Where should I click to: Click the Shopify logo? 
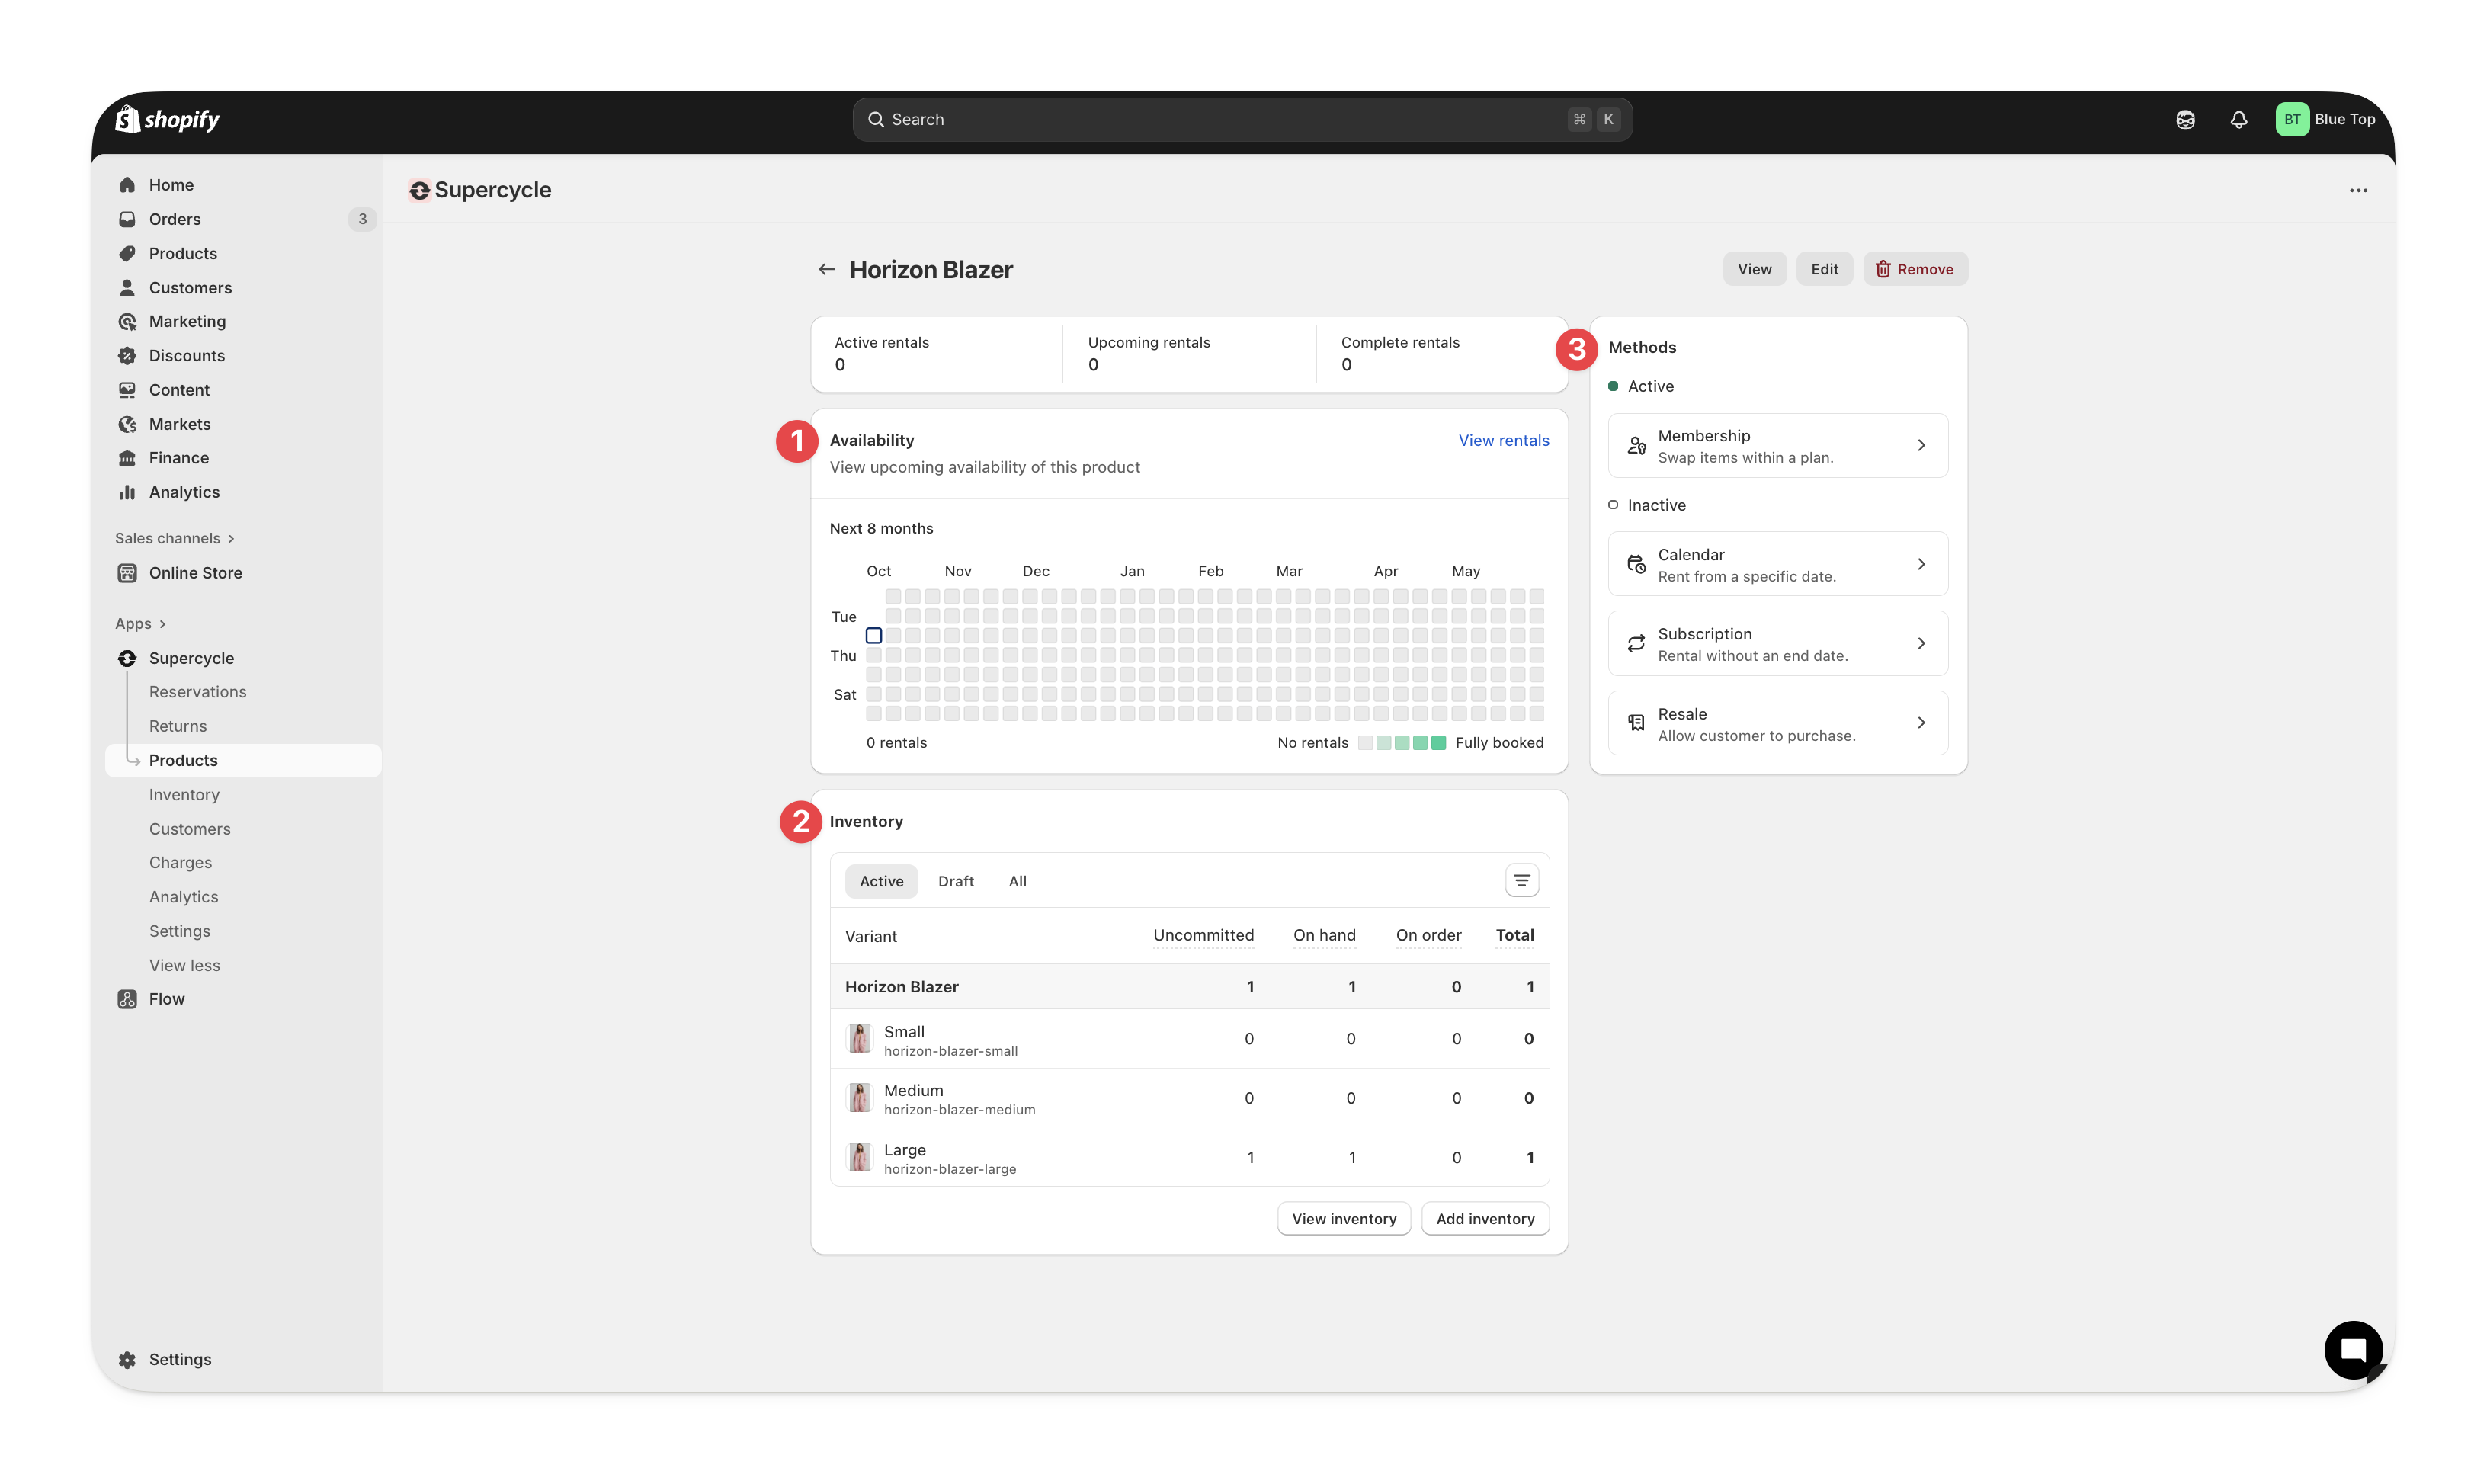[x=167, y=119]
